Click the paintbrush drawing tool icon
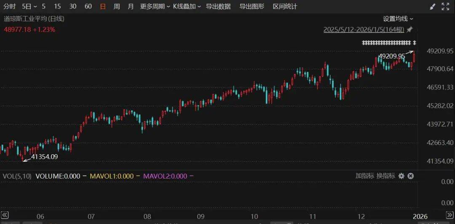 (432, 6)
